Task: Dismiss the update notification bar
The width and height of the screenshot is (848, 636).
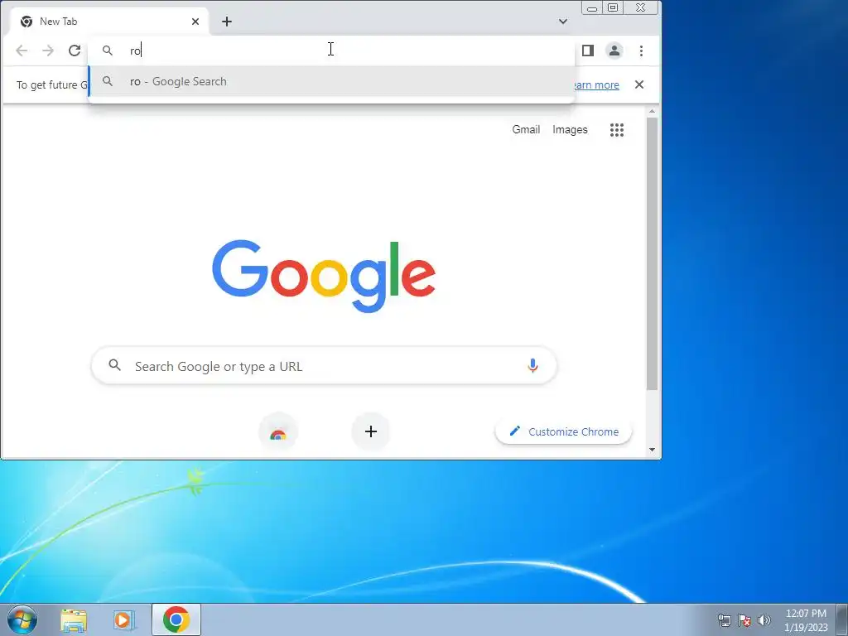Action: point(639,85)
